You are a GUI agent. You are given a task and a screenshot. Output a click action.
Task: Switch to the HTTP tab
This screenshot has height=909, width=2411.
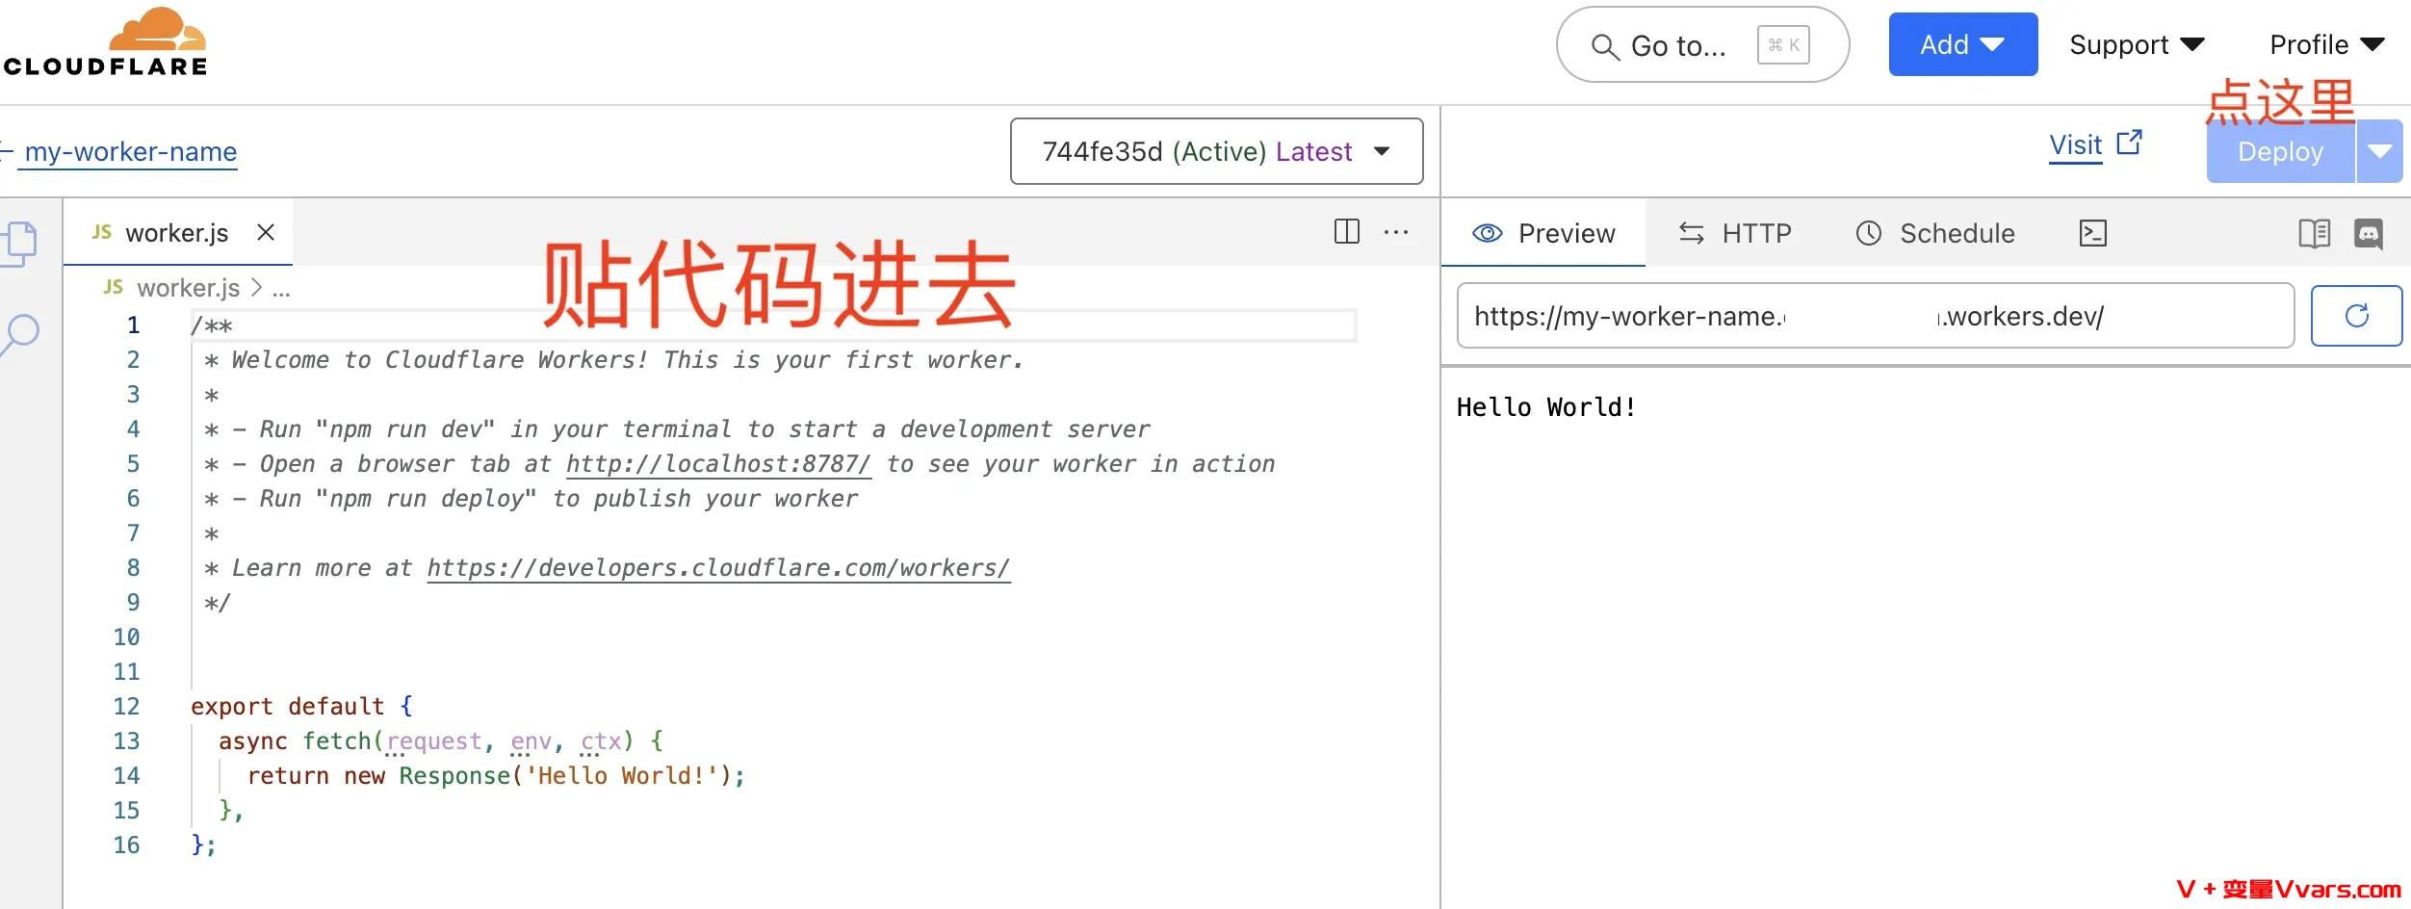pyautogui.click(x=1735, y=233)
